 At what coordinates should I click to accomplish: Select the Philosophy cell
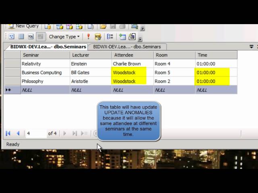[x=46, y=81]
